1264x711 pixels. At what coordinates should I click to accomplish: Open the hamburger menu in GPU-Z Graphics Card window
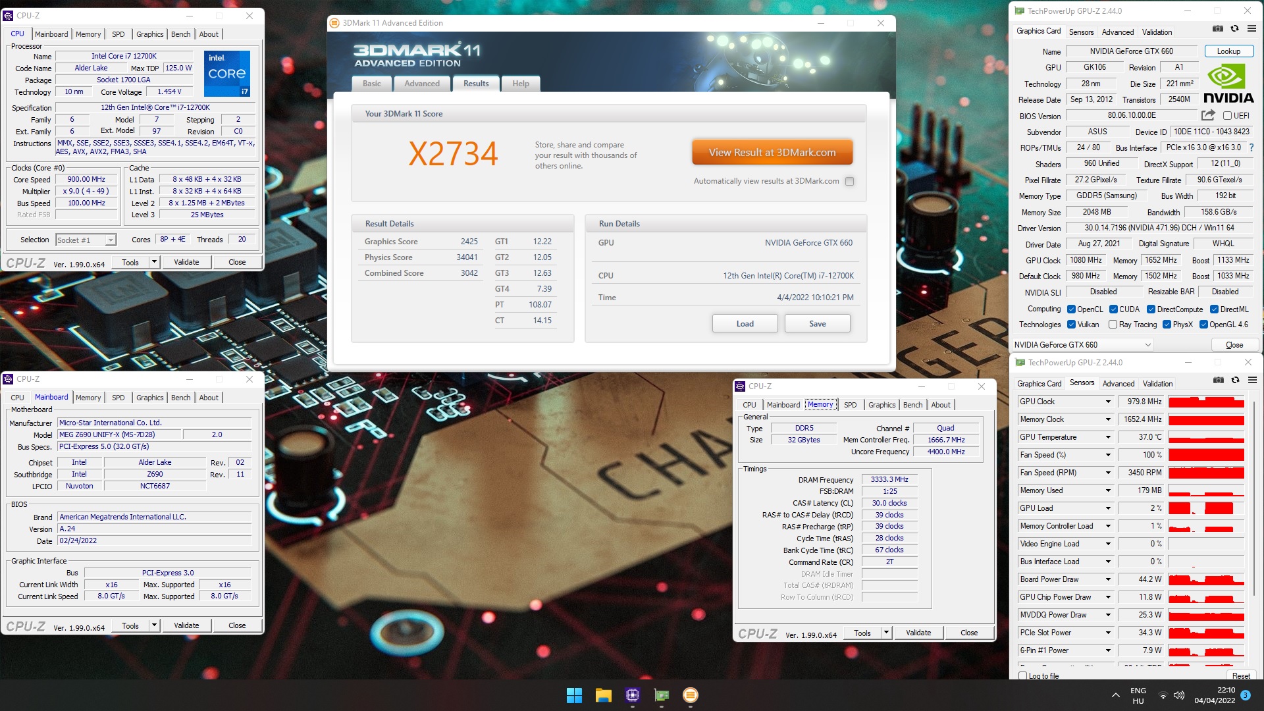click(1252, 29)
